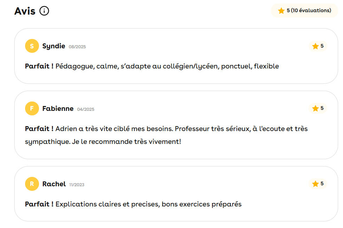
Task: Click the 04/2025 date on Fabienne's review
Action: click(86, 109)
